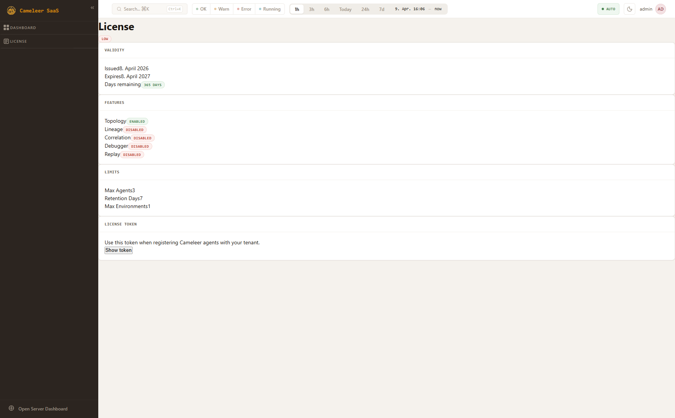Viewport: 675px width, 418px height.
Task: Open the custom date range picker
Action: click(418, 9)
